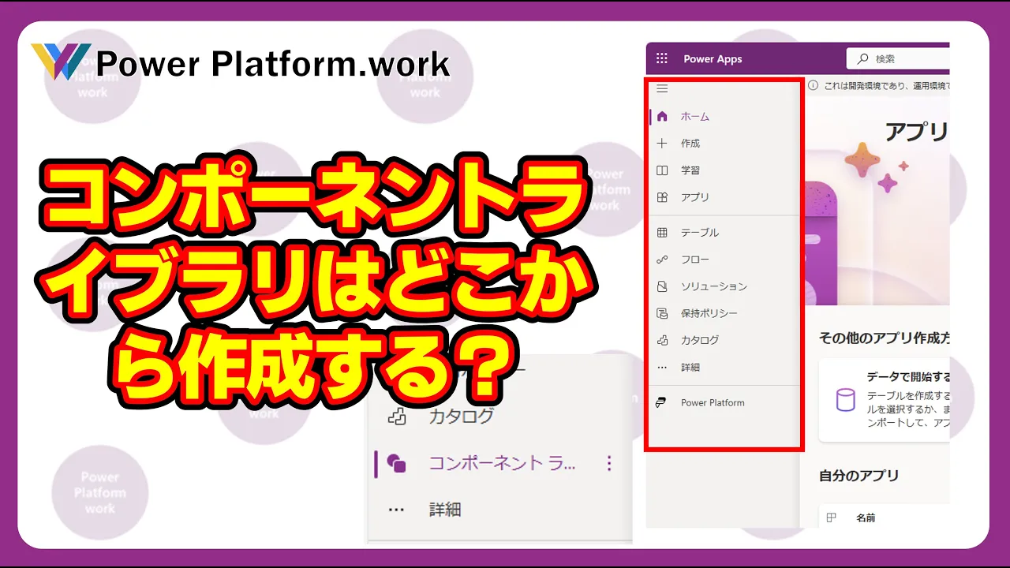
Task: Click the コンポーネント ラ... library icon
Action: [x=397, y=464]
